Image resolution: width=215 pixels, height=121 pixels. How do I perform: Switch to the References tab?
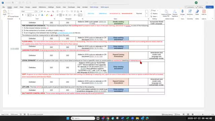pos(42,7)
